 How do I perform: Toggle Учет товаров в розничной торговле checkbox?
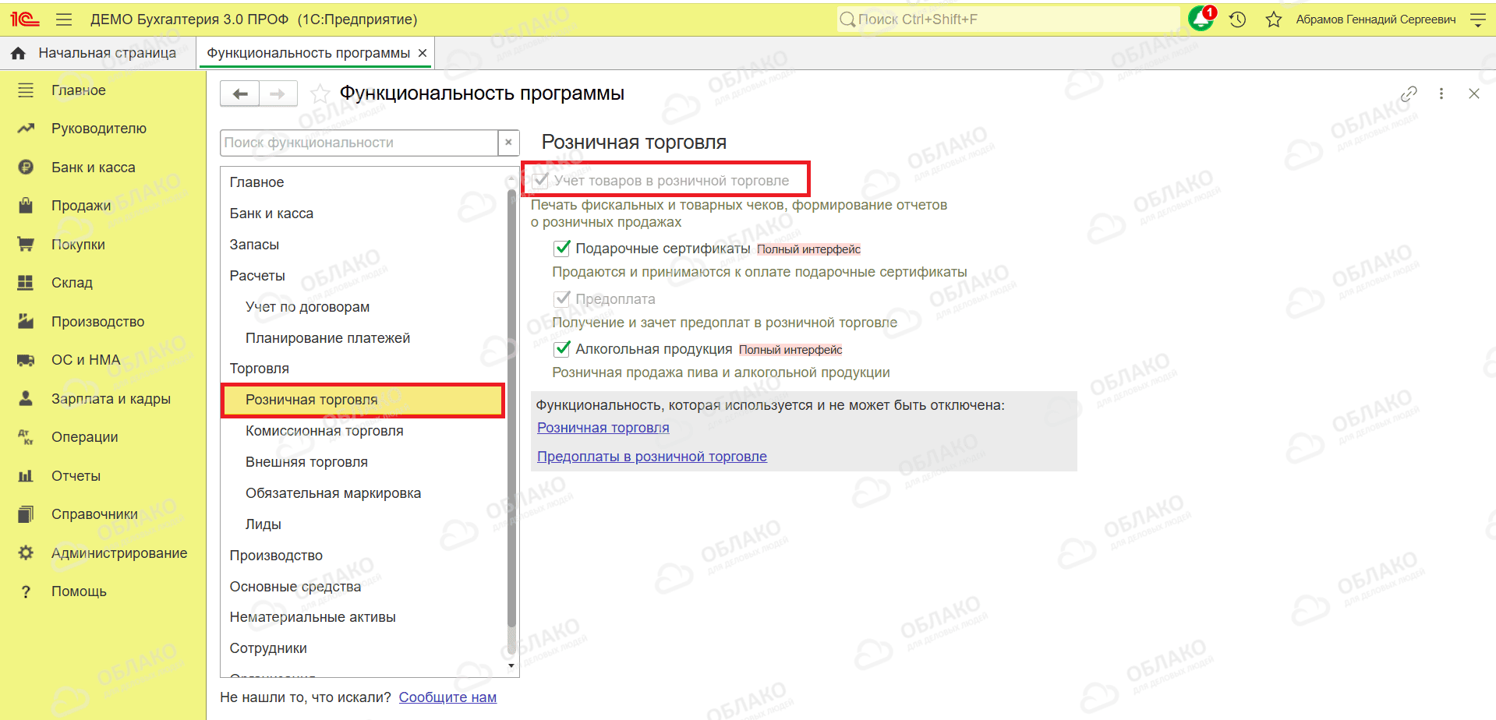click(540, 181)
